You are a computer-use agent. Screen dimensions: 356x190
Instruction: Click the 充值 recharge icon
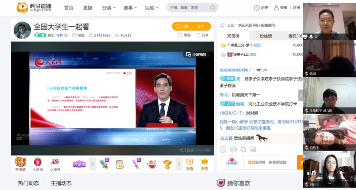(189, 164)
